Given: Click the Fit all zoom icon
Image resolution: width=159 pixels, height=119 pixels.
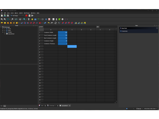Looking at the screenshot, I should pyautogui.click(x=2, y=19).
